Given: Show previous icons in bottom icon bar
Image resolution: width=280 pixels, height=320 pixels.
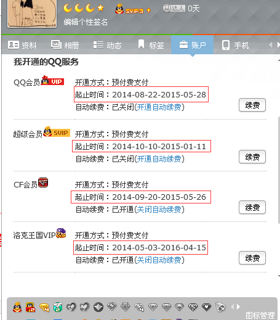Looking at the screenshot, I should click(233, 307).
